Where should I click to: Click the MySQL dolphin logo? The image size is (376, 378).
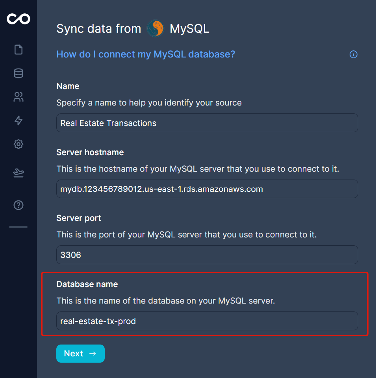[155, 29]
